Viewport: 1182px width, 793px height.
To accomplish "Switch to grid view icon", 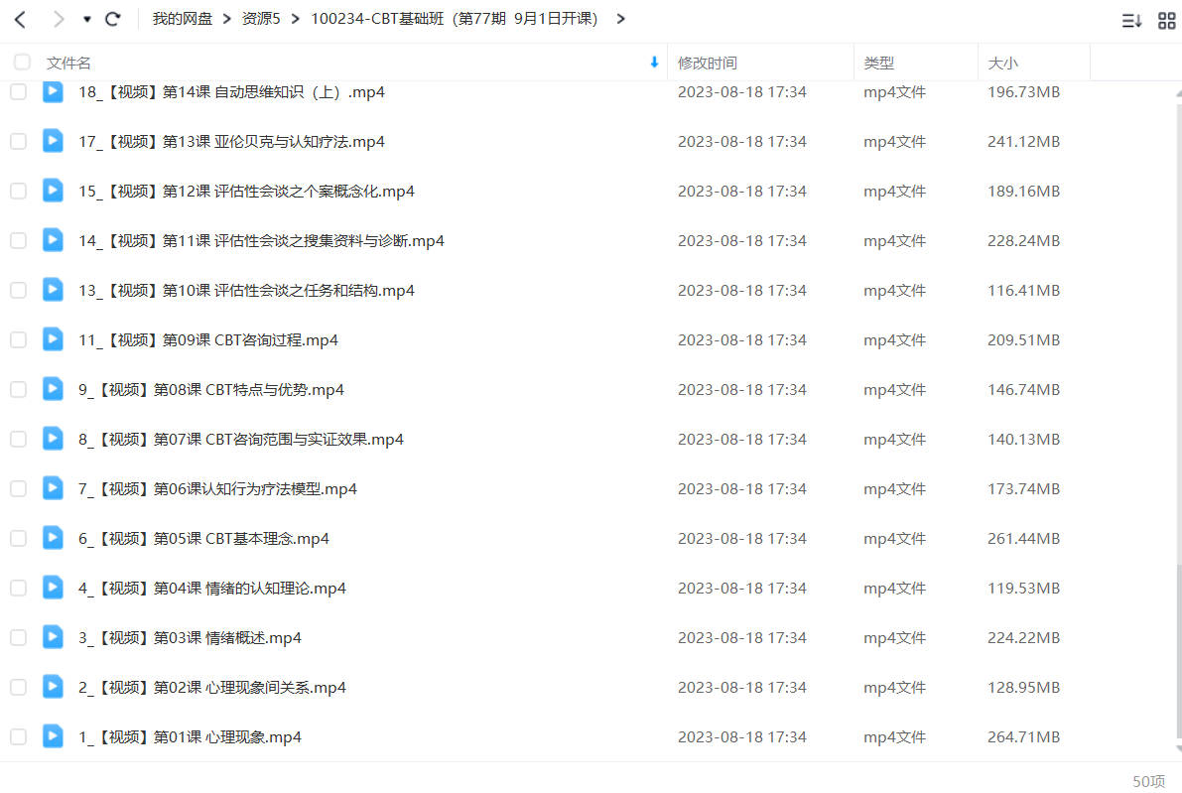I will 1166,21.
